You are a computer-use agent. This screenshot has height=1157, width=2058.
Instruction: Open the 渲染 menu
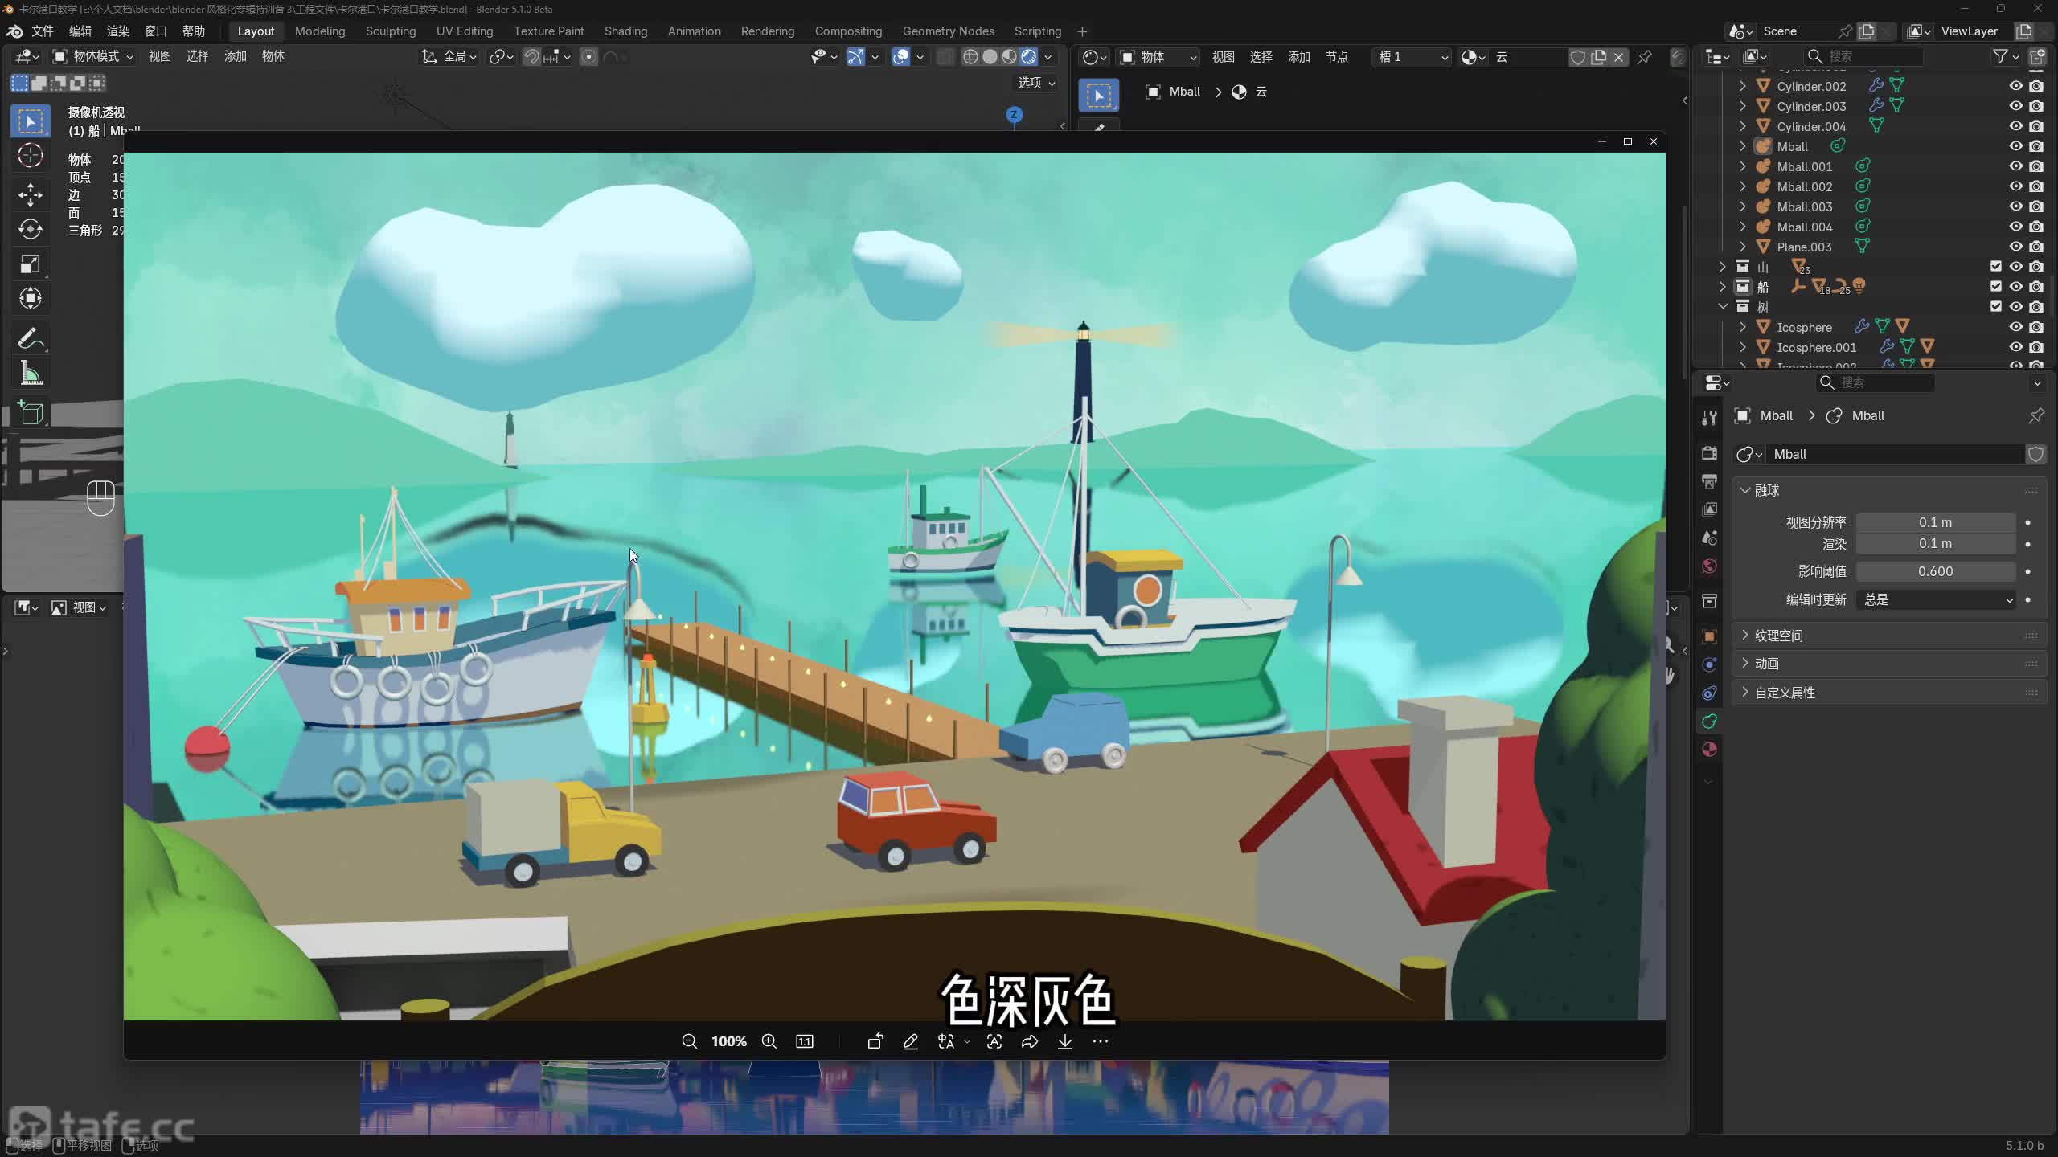click(x=118, y=31)
